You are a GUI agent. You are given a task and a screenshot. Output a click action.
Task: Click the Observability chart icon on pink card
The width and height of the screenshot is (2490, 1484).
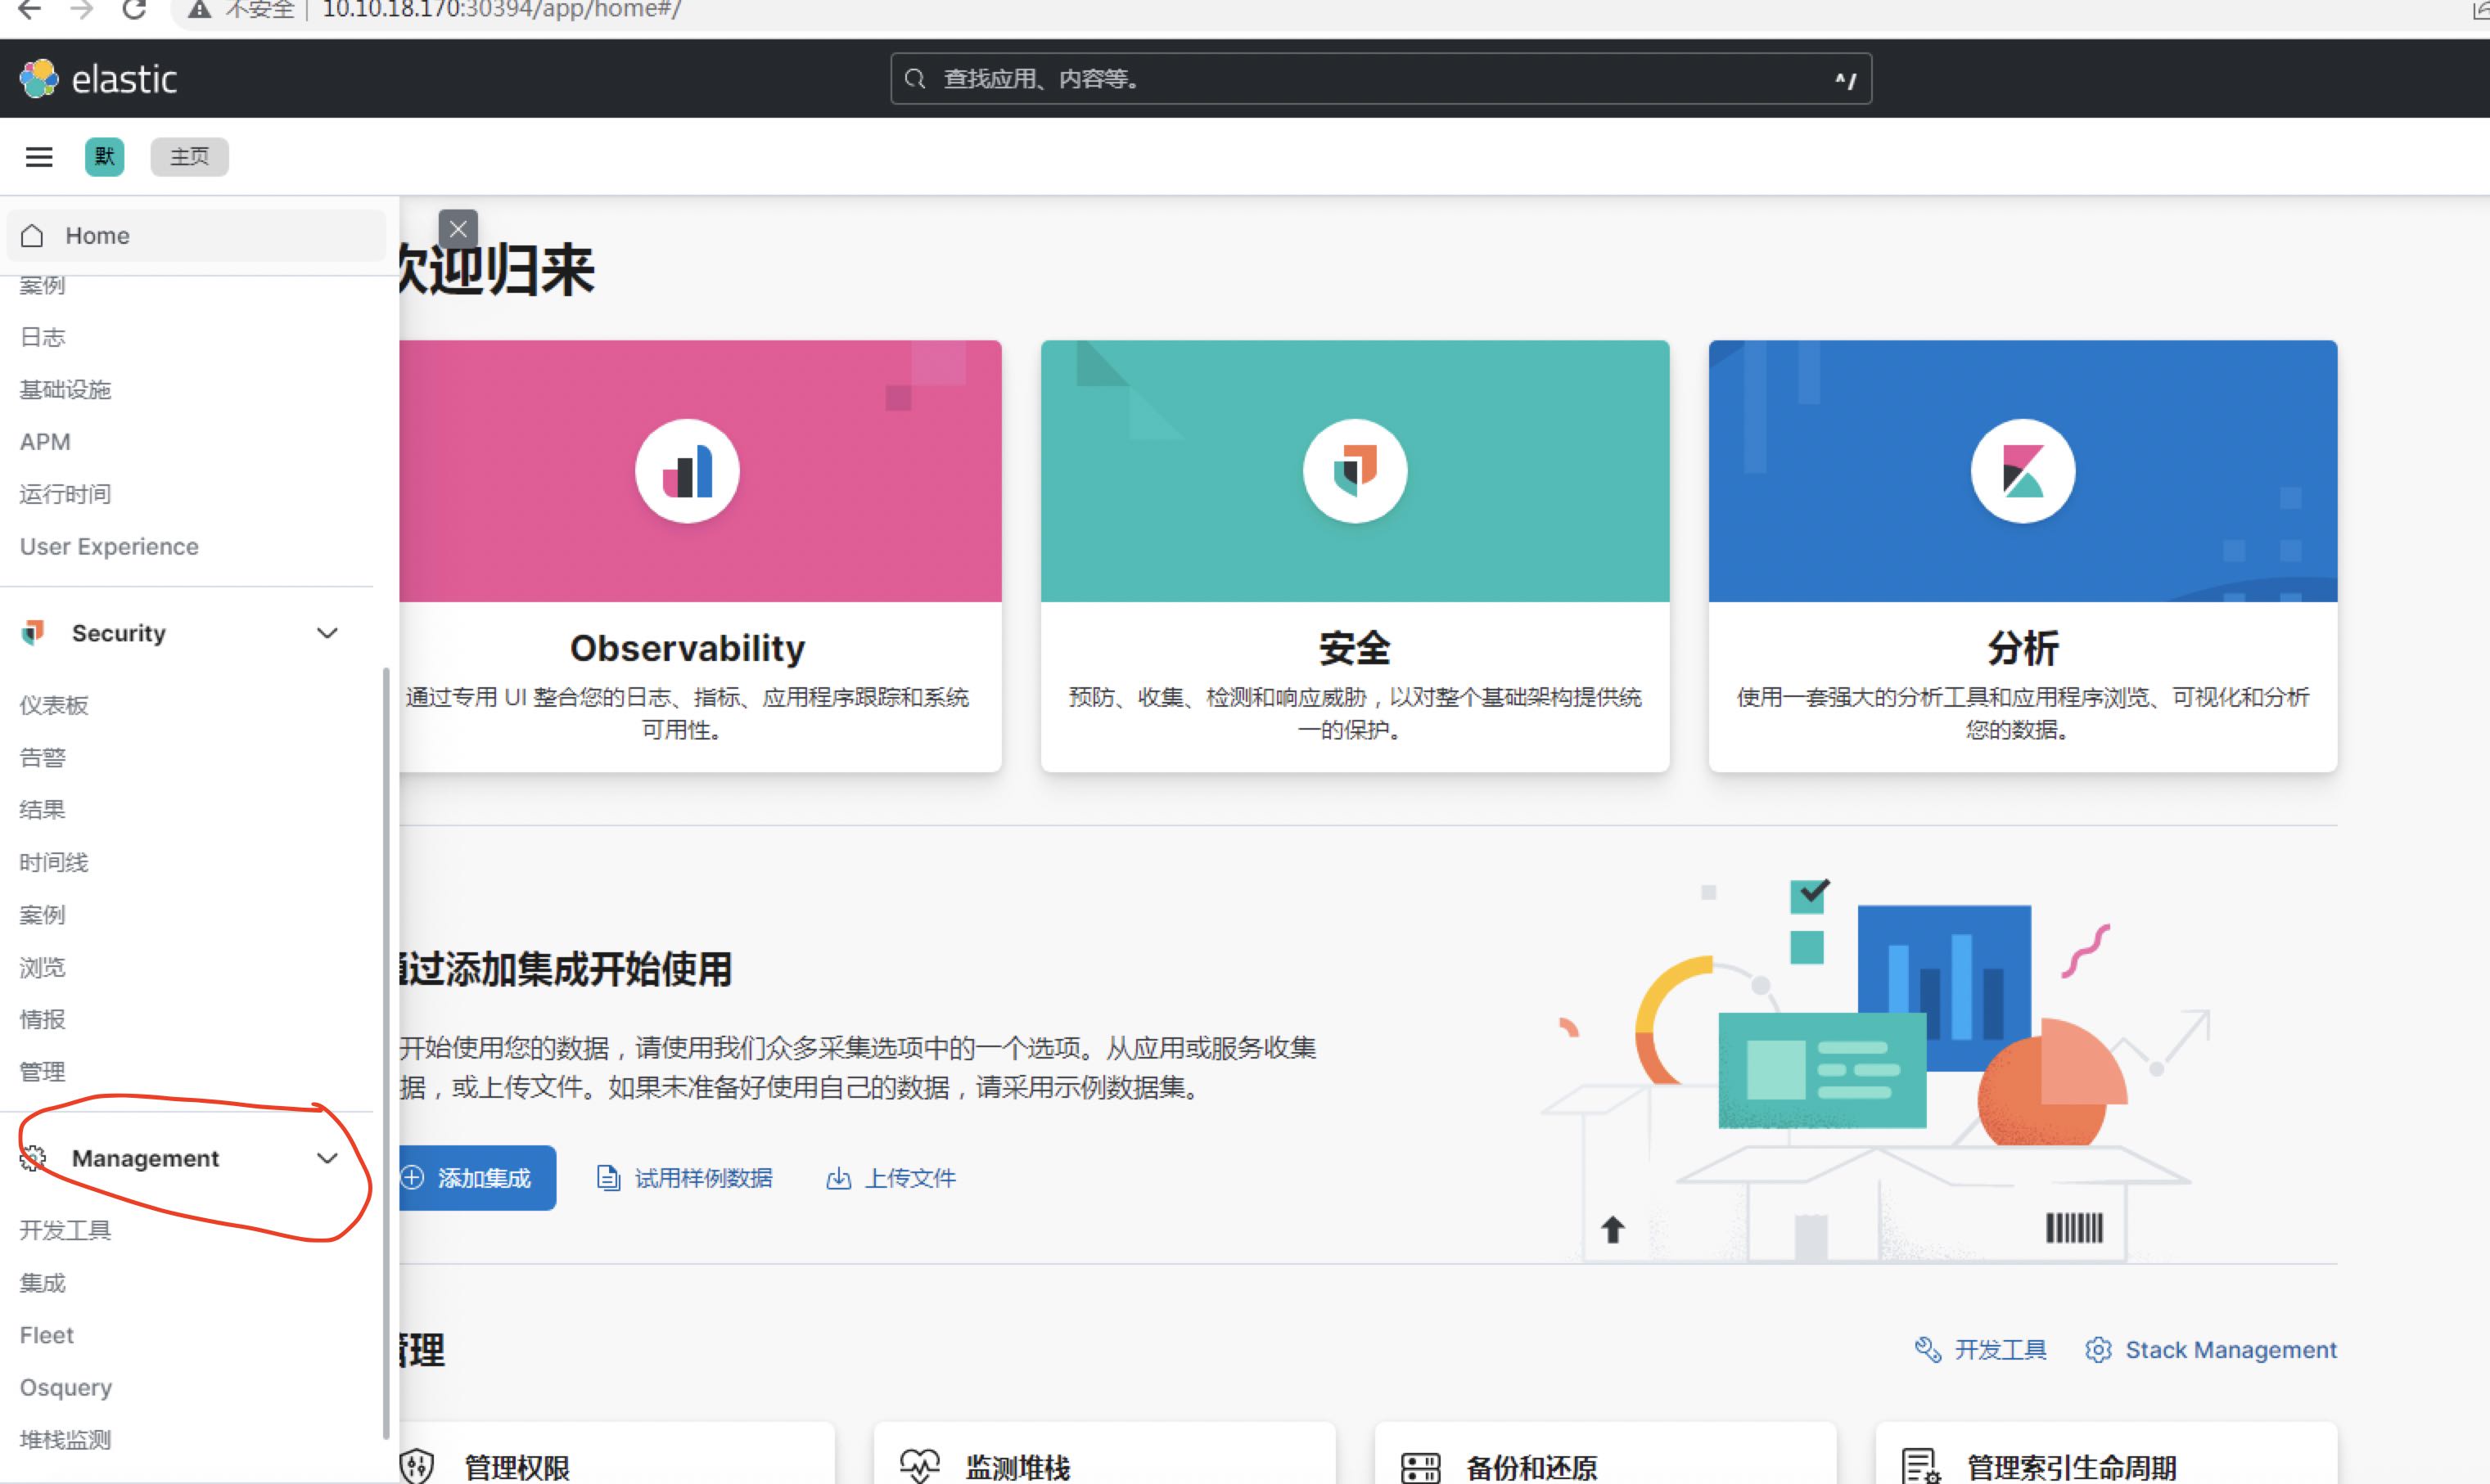pyautogui.click(x=688, y=470)
